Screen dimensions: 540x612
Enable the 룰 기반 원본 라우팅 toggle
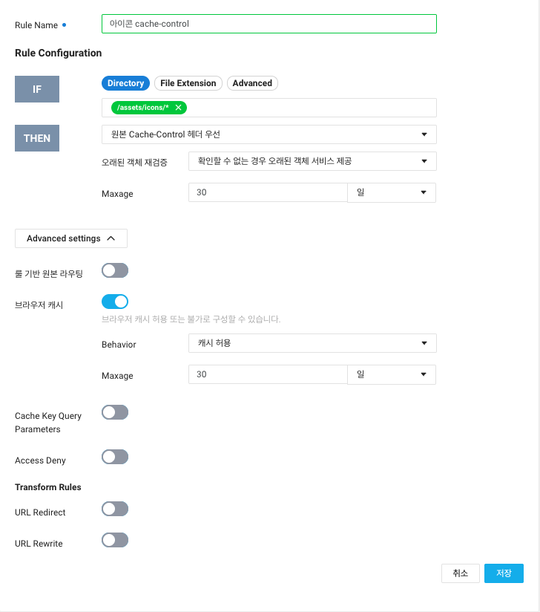tap(114, 270)
